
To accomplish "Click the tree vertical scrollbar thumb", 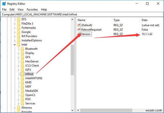I will (72, 60).
